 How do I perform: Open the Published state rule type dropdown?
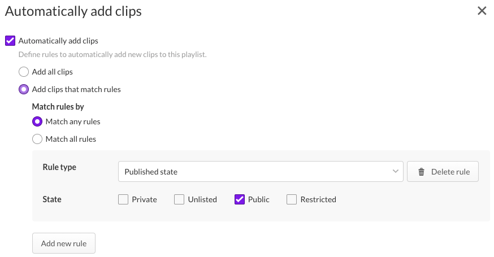(260, 172)
